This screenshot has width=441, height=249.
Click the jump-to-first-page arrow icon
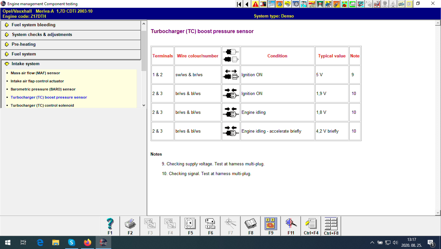239,4
